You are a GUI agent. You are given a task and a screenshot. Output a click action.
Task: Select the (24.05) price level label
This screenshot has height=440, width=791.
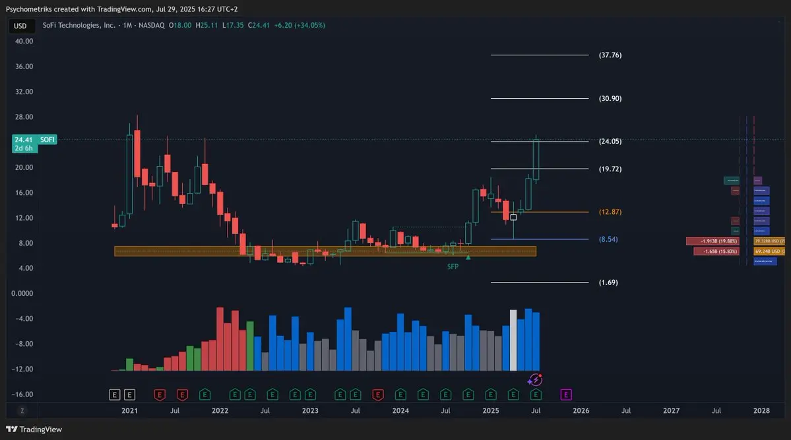coord(610,142)
